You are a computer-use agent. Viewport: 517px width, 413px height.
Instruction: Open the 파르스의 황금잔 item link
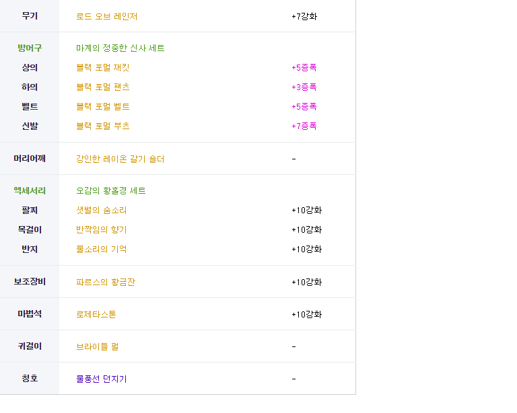(106, 283)
